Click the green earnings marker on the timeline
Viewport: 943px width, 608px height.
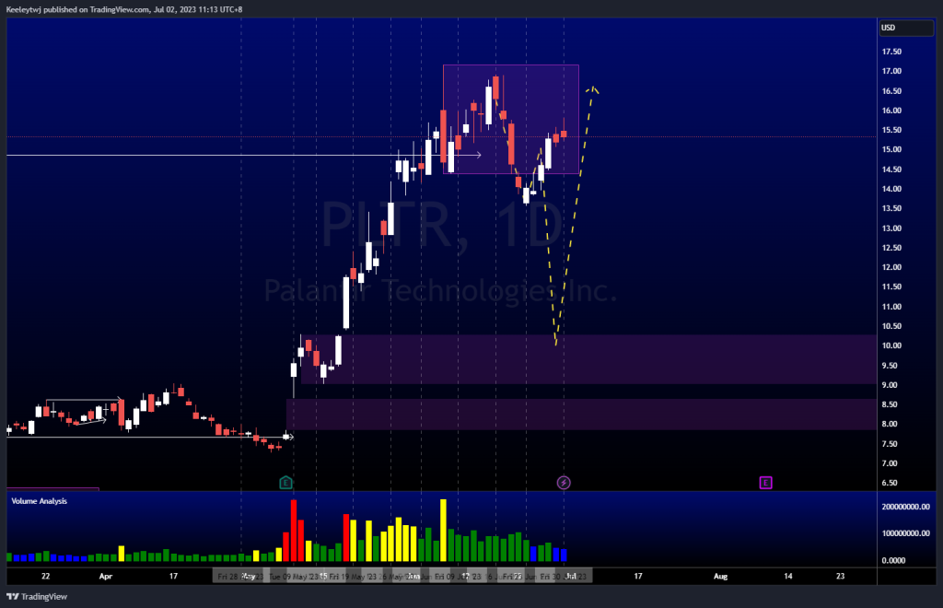[285, 481]
